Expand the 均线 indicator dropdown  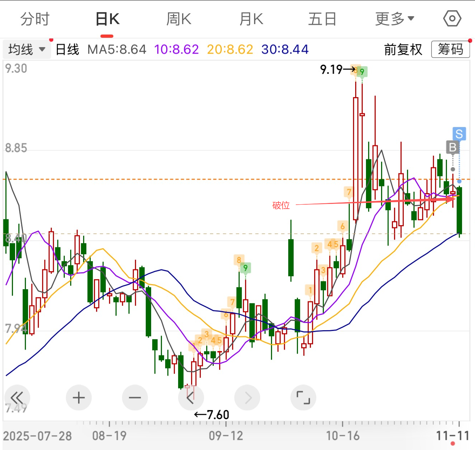pyautogui.click(x=27, y=49)
